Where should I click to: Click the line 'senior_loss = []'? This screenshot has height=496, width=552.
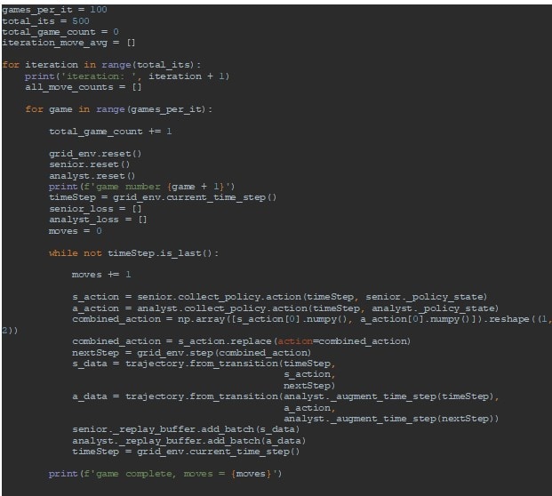(95, 208)
